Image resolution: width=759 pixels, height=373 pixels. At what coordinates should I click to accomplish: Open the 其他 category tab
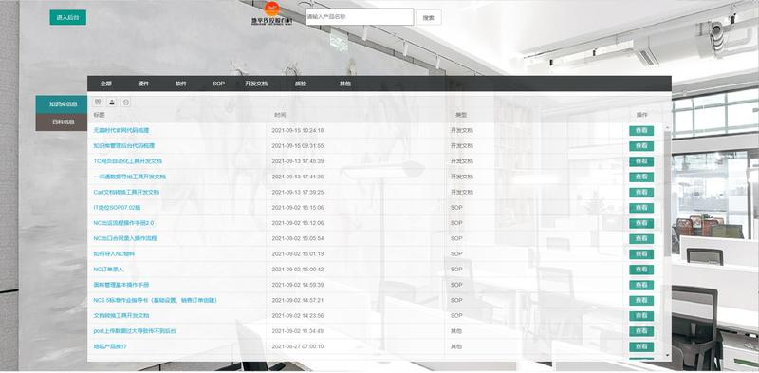[344, 84]
